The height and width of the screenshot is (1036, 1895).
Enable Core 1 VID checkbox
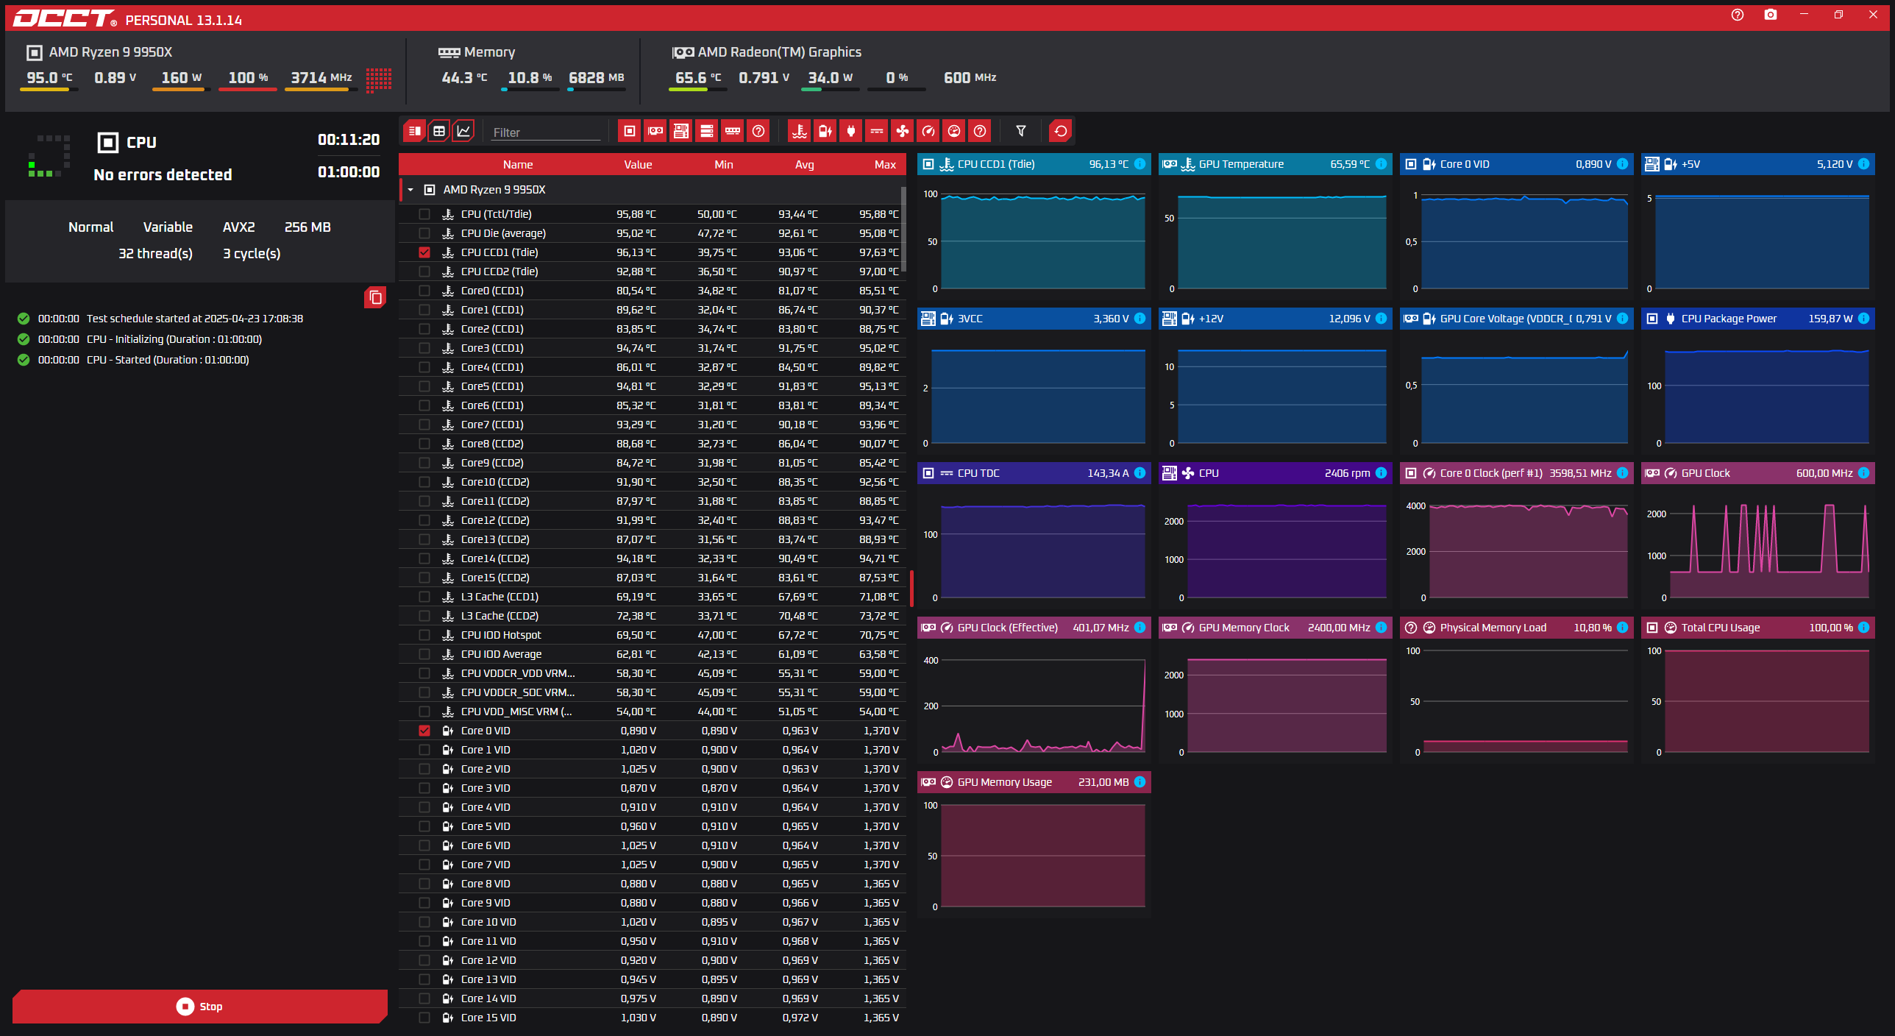coord(424,750)
